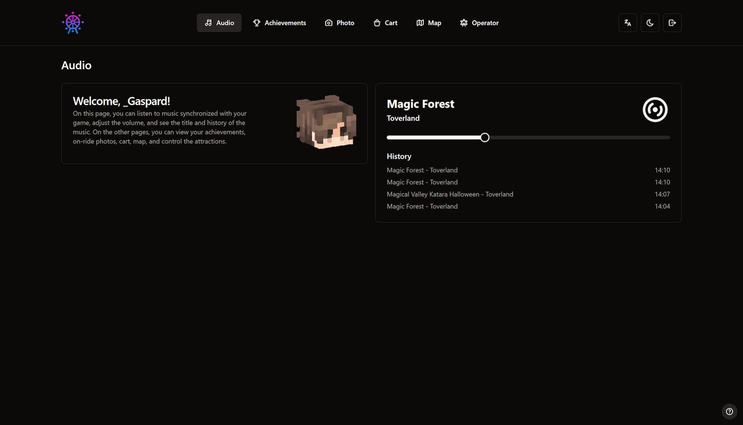Image resolution: width=743 pixels, height=425 pixels.
Task: Select the Audio music note icon
Action: (209, 23)
